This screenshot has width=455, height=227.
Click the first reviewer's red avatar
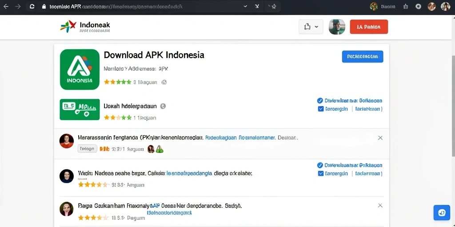[x=67, y=141]
